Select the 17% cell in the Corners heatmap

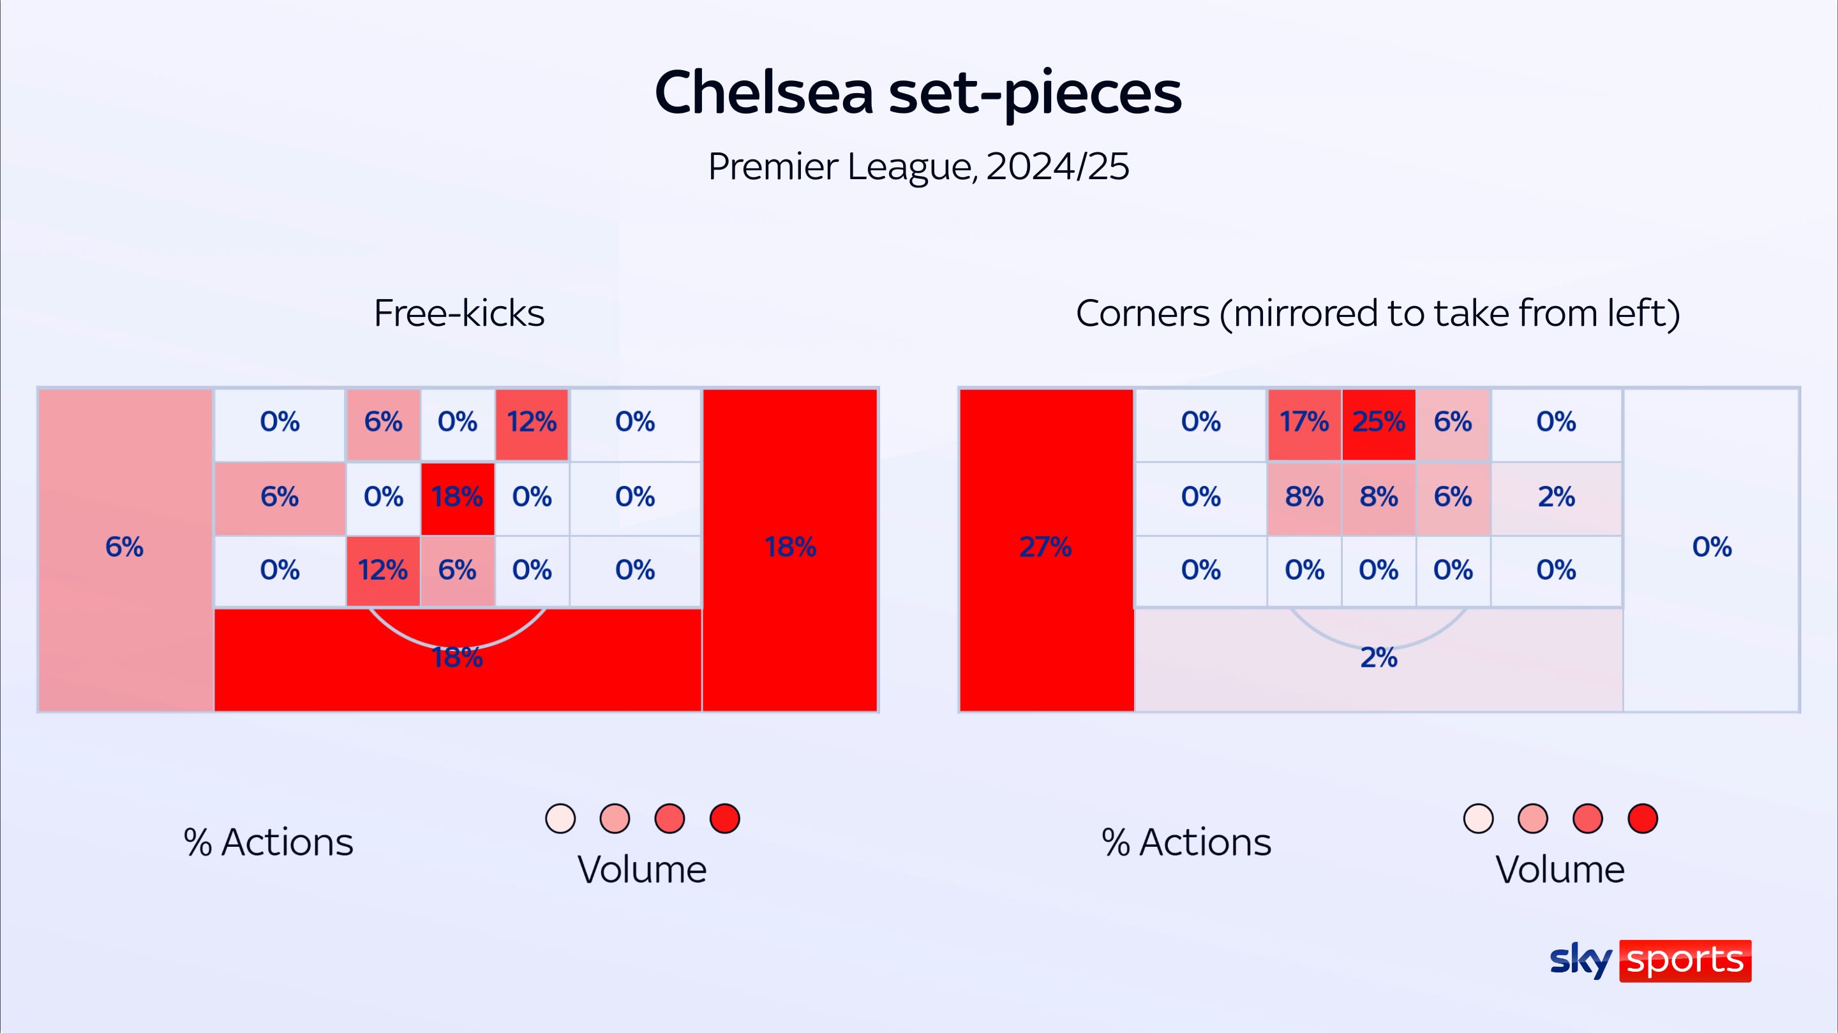[1304, 424]
